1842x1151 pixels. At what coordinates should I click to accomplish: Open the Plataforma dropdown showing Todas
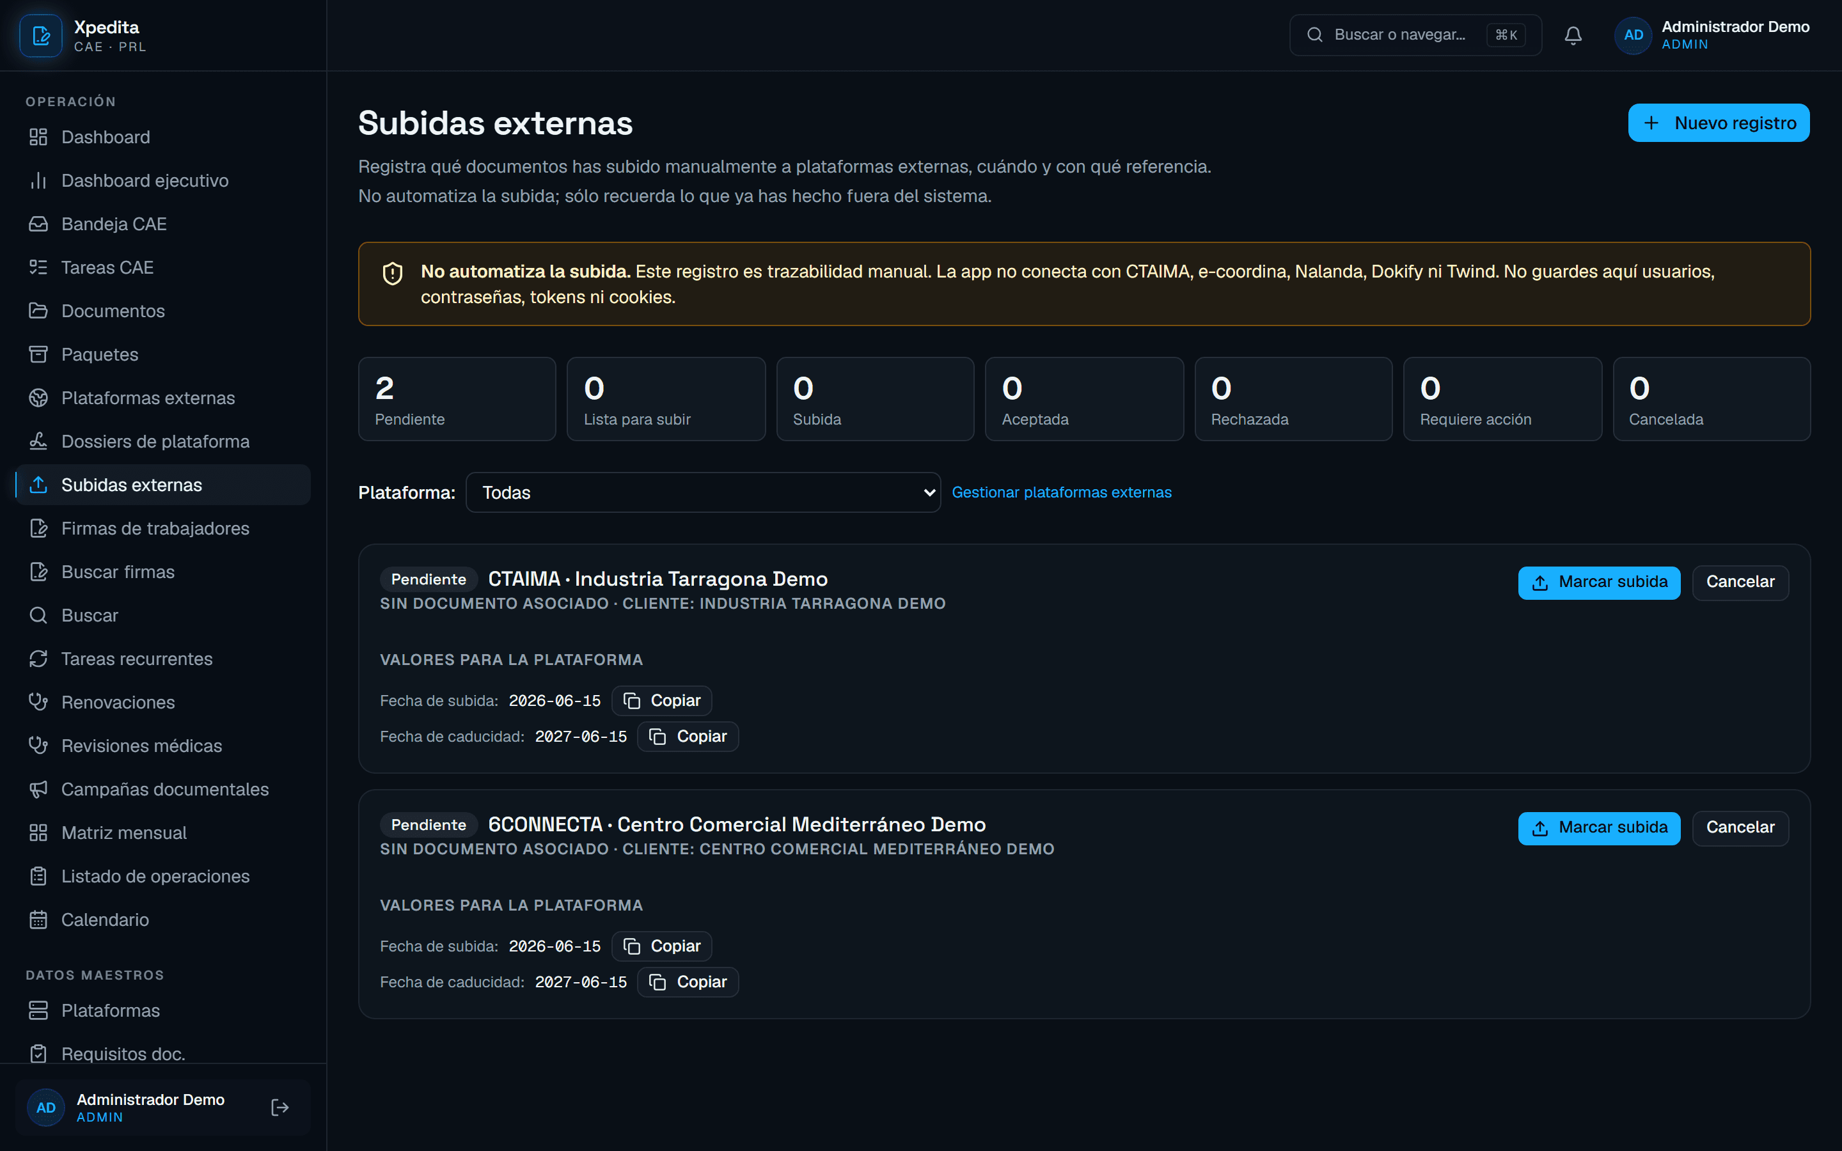point(702,492)
